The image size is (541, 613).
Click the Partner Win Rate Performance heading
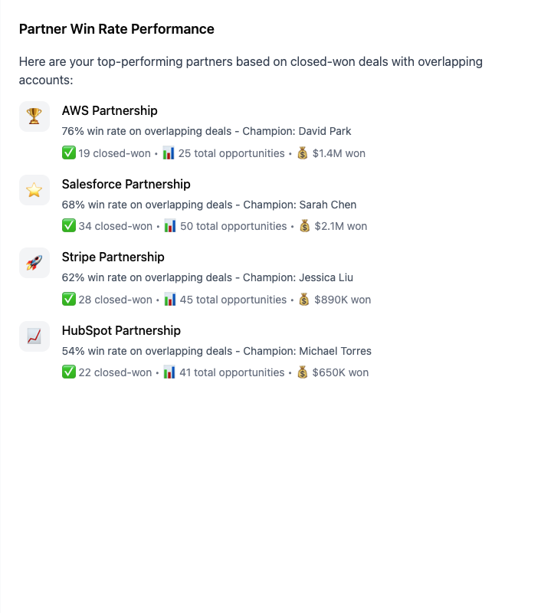point(116,29)
